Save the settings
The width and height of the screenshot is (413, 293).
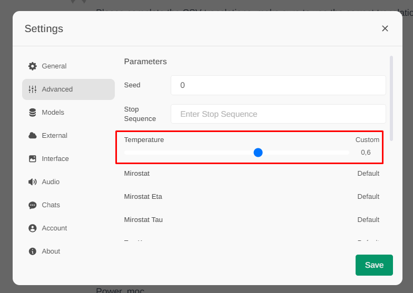click(x=374, y=265)
